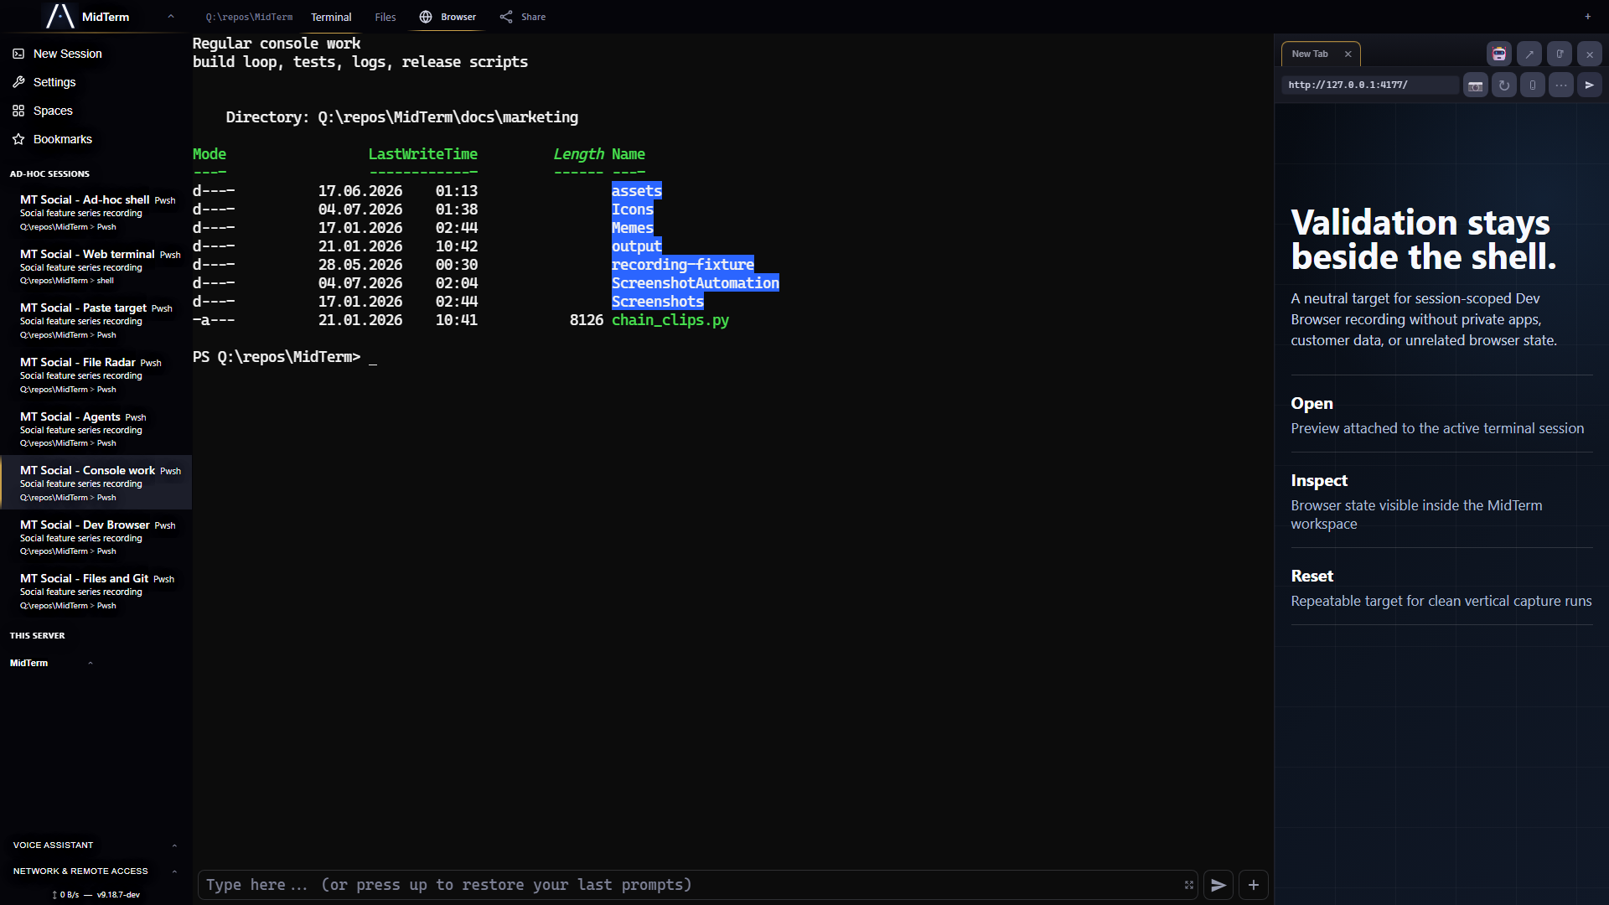
Task: Click the device rotate icon in browser panel
Action: [1560, 54]
